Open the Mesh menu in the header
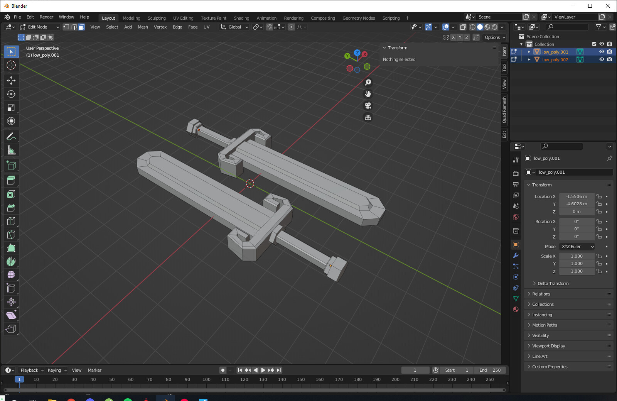This screenshot has height=401, width=617. [143, 27]
